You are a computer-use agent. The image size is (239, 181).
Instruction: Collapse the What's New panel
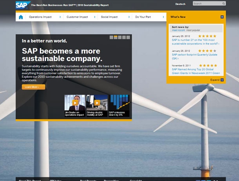[222, 17]
